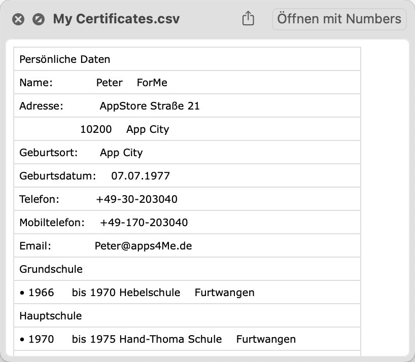415x362 pixels.
Task: Click the full-screen toggle icon beside close
Action: [x=39, y=19]
